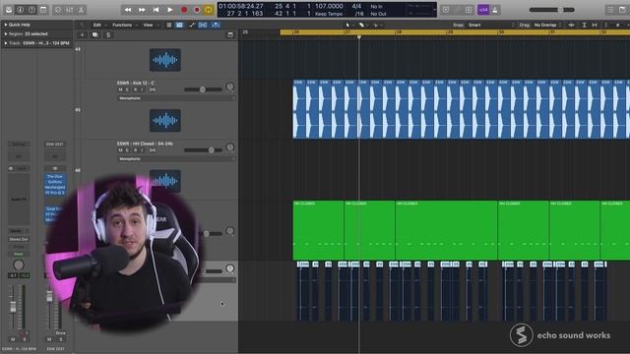630x354 pixels.
Task: Toggle the purple count-in button
Action: point(483,10)
